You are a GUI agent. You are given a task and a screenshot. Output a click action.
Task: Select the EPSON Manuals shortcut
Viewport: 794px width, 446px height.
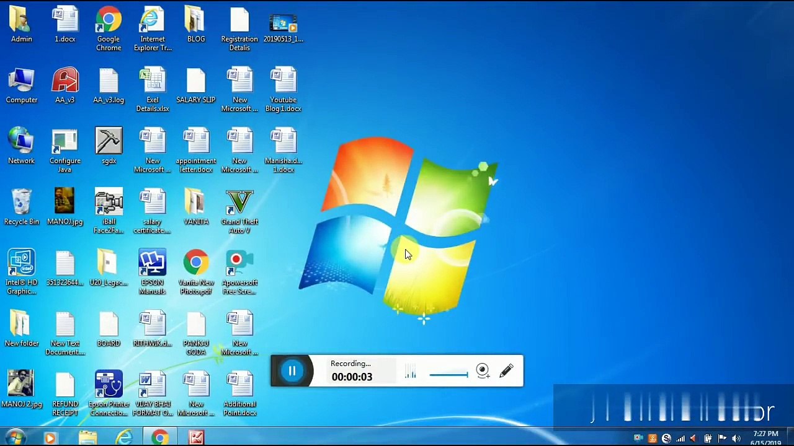[153, 272]
